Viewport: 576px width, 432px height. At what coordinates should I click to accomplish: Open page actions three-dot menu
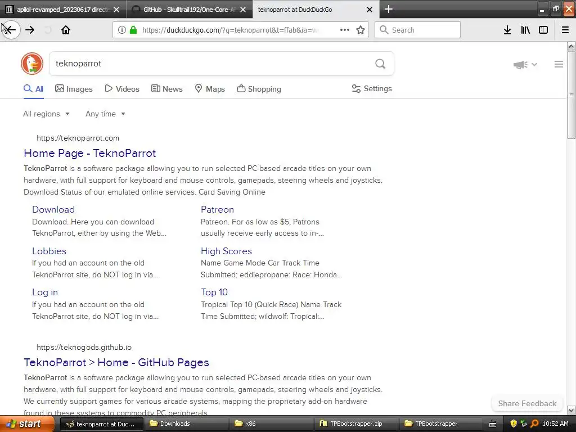pos(345,30)
